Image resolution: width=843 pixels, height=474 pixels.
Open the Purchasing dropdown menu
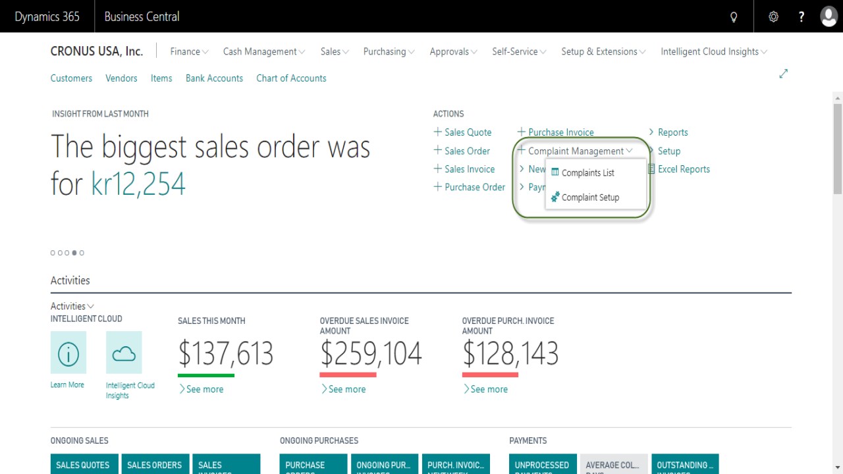click(389, 51)
